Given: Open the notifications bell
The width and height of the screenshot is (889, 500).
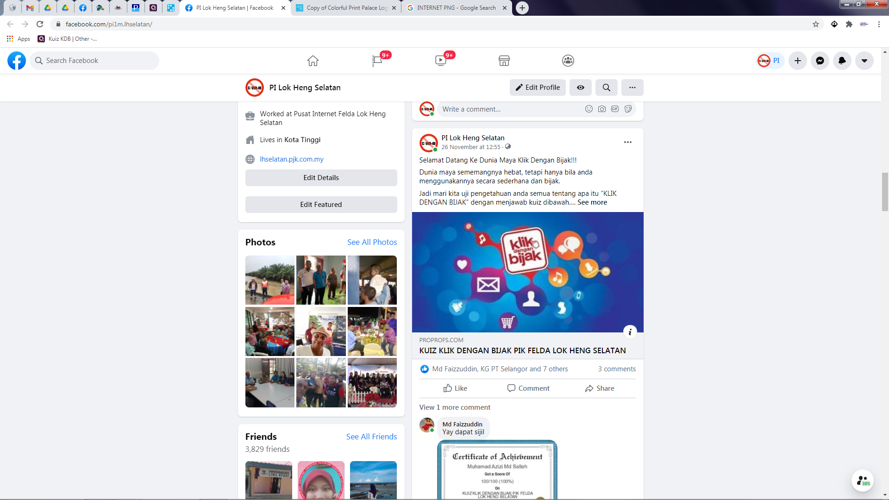Looking at the screenshot, I should [x=842, y=61].
